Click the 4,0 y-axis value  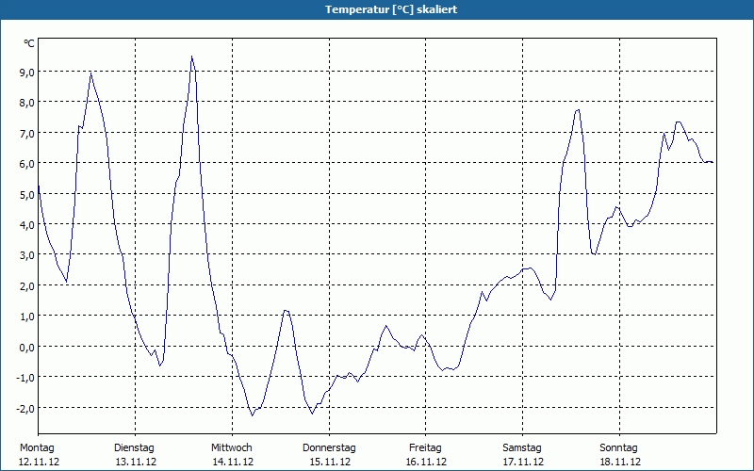click(25, 224)
